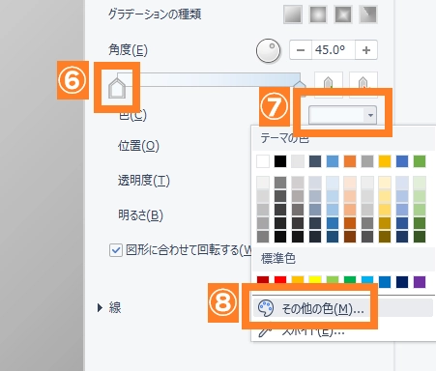Pick black in the theme colors top row
436x371 pixels.
[x=280, y=161]
